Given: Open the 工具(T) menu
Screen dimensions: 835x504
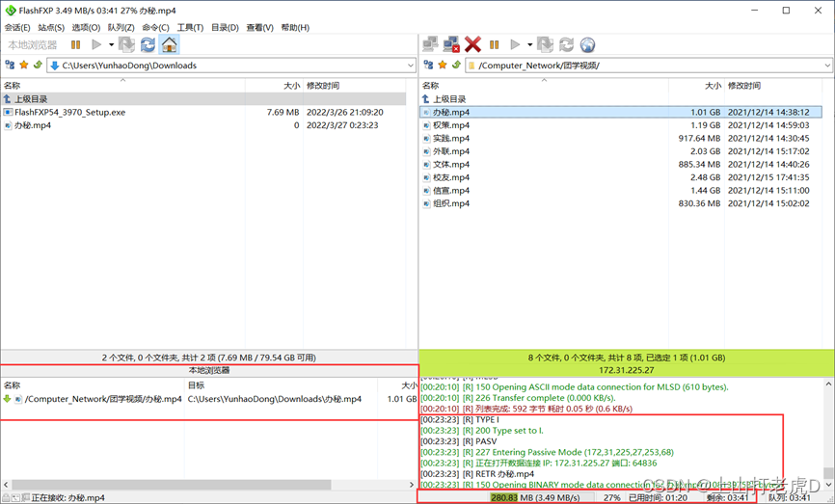Looking at the screenshot, I should click(x=190, y=28).
